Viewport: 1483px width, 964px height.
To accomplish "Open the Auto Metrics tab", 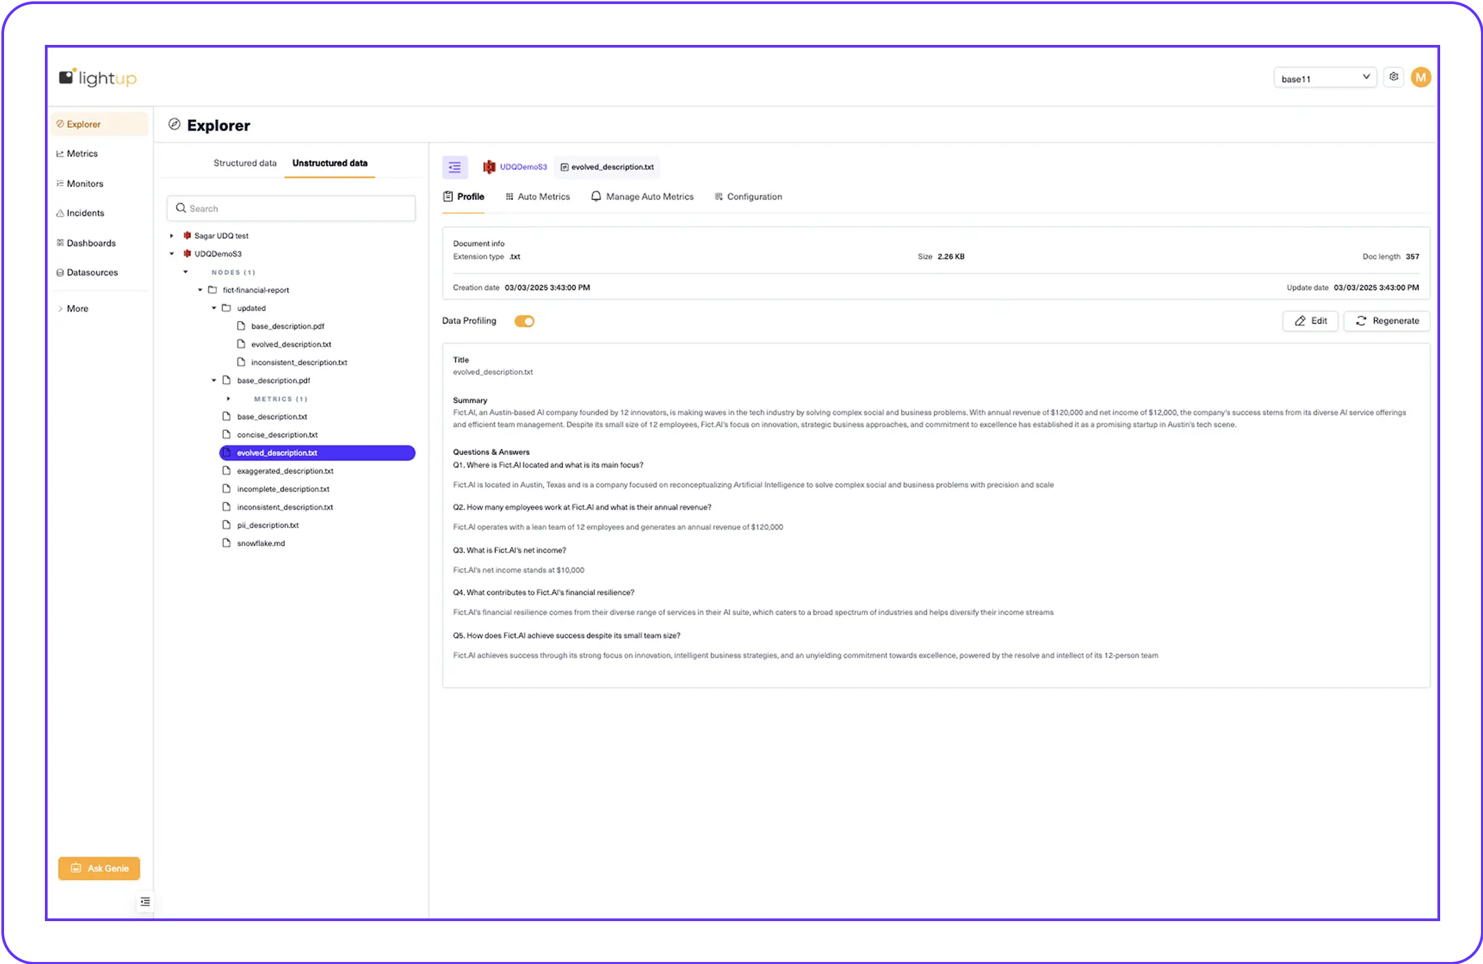I will click(537, 196).
